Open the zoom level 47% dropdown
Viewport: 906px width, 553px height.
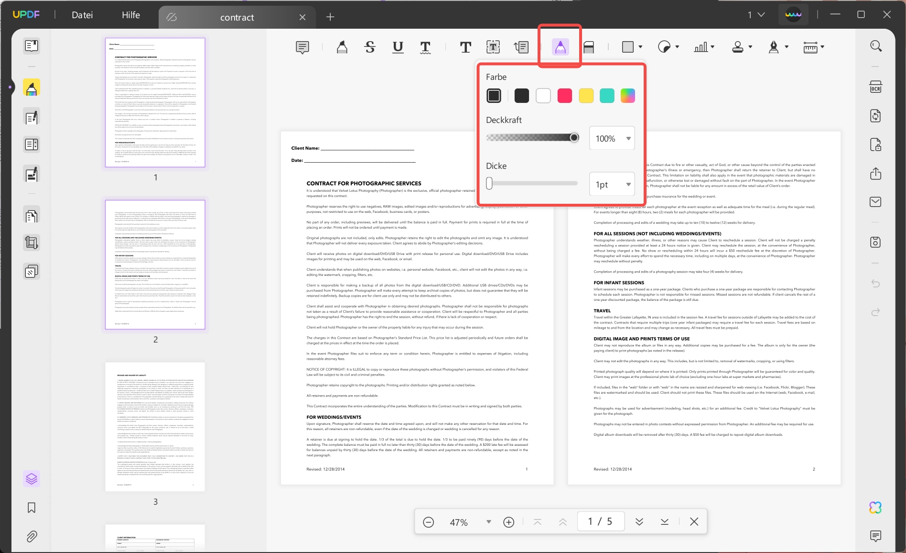point(488,522)
